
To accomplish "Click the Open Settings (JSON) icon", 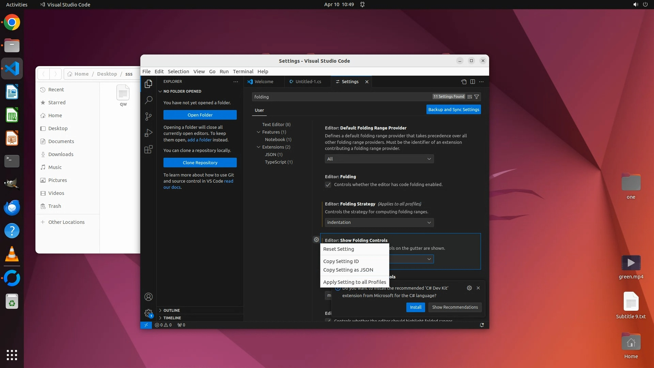I will 464,82.
